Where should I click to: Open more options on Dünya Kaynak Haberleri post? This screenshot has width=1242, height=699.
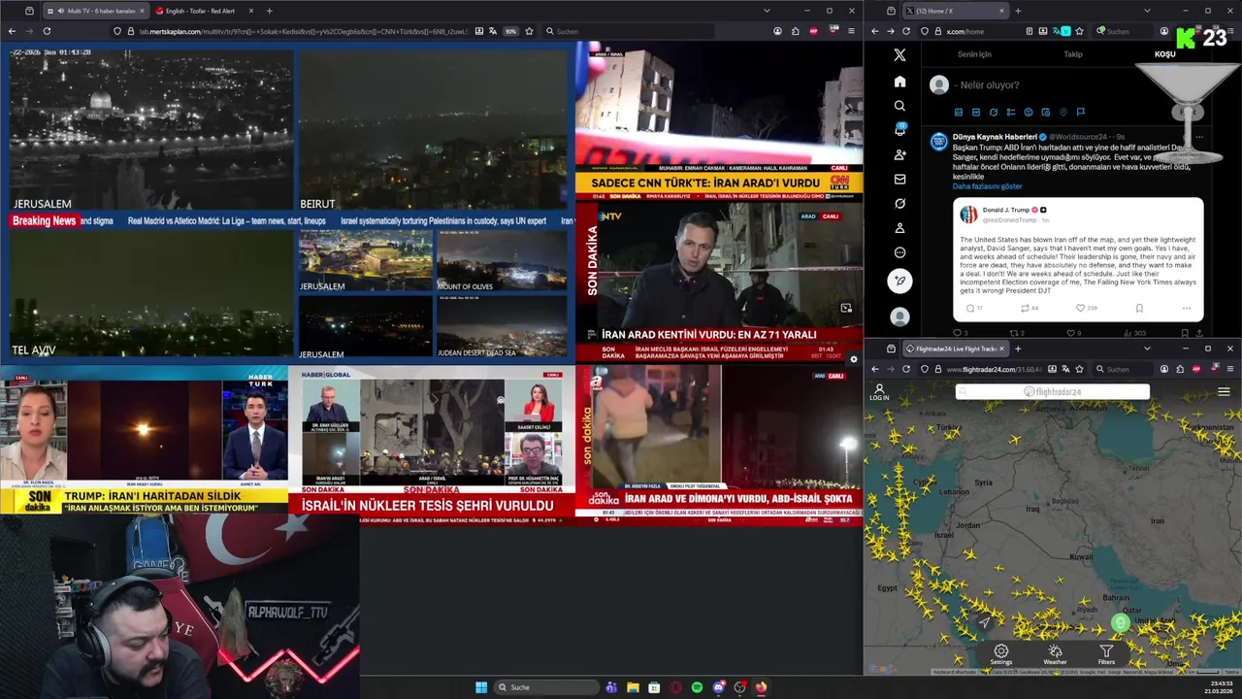point(1199,137)
